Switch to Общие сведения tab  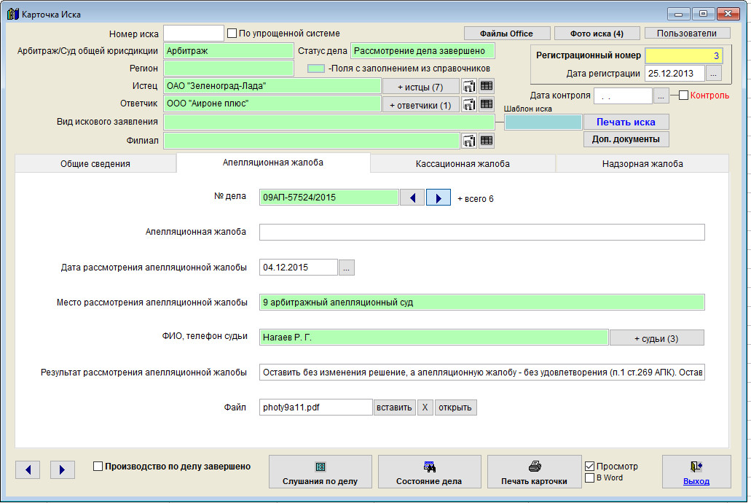point(95,164)
